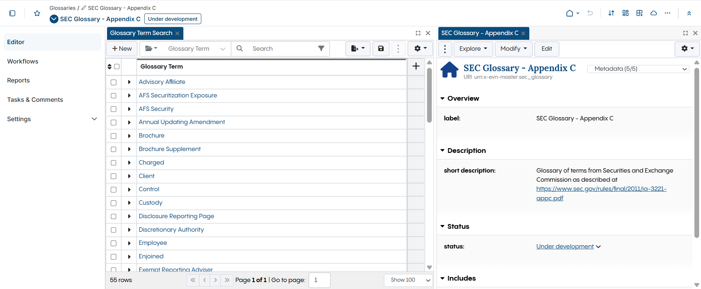Viewport: 701px width, 289px height.
Task: Click the table-add icon in header
Action: click(639, 13)
